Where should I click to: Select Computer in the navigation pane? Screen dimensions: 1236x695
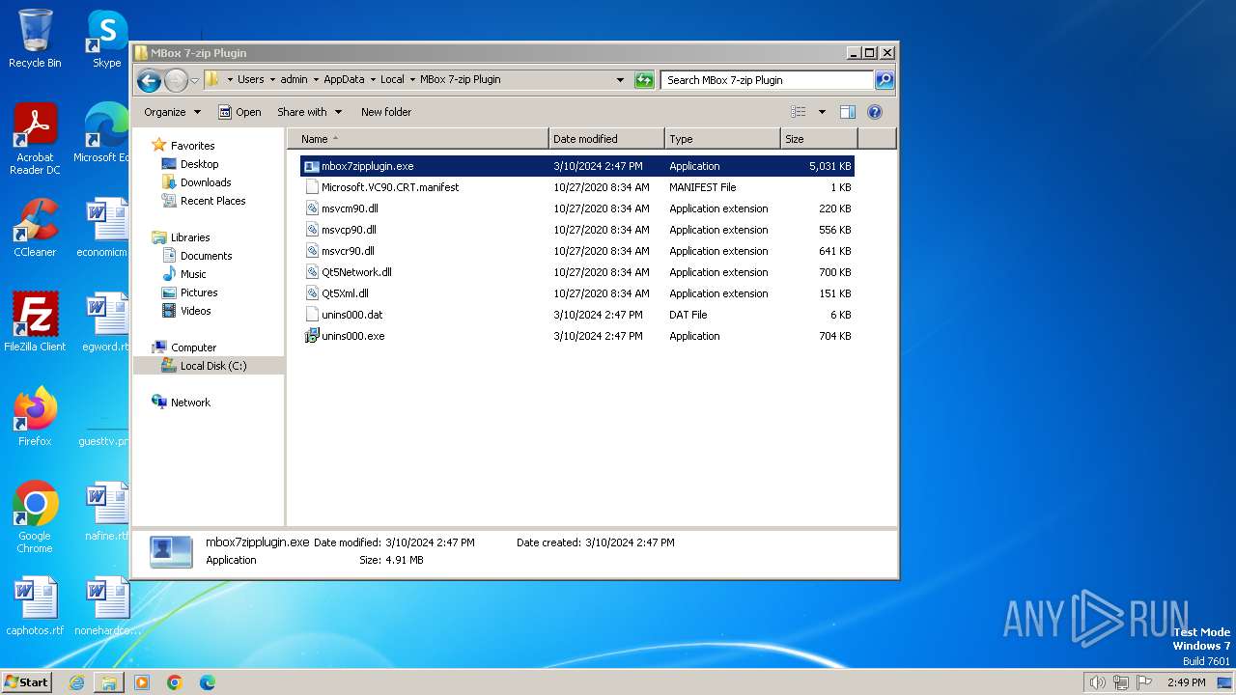[193, 347]
